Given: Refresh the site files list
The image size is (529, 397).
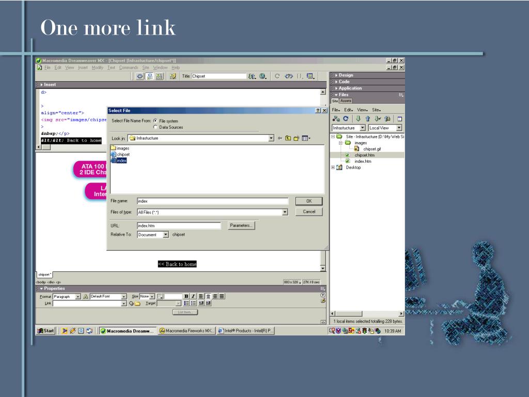Looking at the screenshot, I should click(x=346, y=119).
